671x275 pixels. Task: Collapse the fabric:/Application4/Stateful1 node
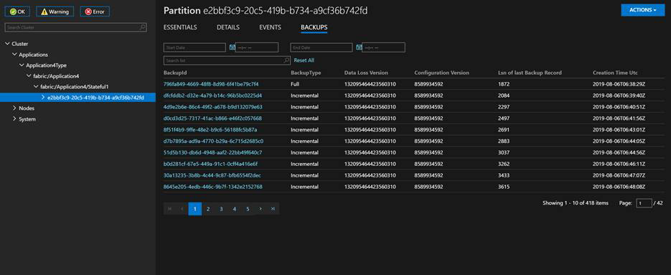(37, 87)
